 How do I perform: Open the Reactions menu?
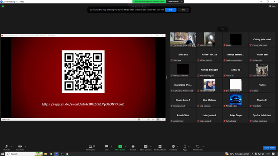click(173, 147)
